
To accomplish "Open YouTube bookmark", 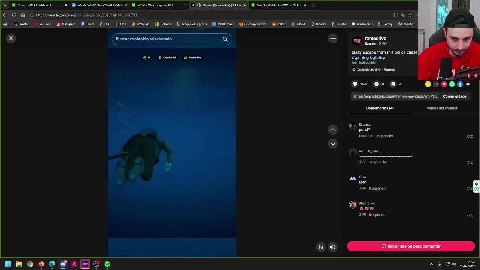I will tap(42, 24).
